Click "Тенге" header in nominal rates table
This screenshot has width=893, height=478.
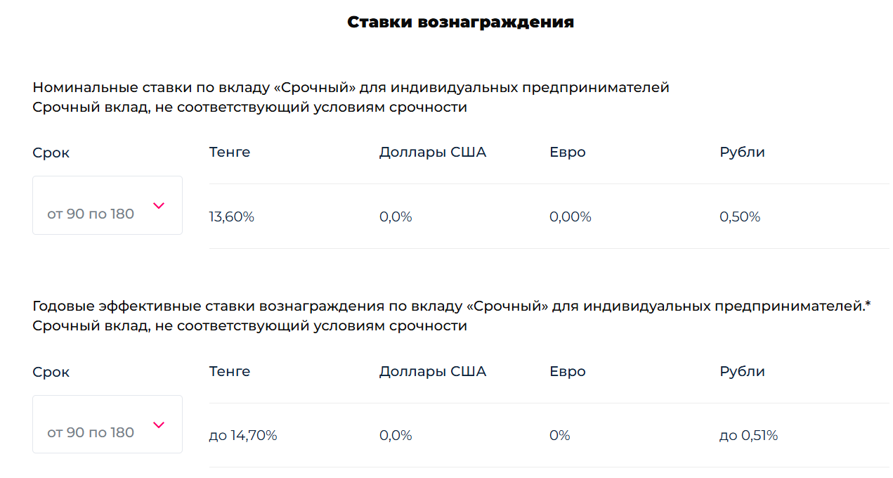tap(229, 153)
